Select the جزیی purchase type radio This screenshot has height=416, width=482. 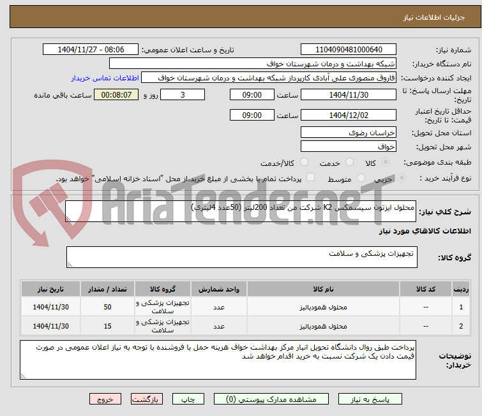click(402, 178)
